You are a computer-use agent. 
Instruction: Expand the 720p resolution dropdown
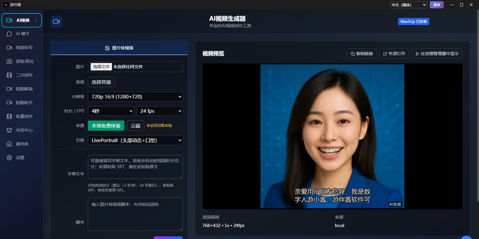click(x=135, y=97)
